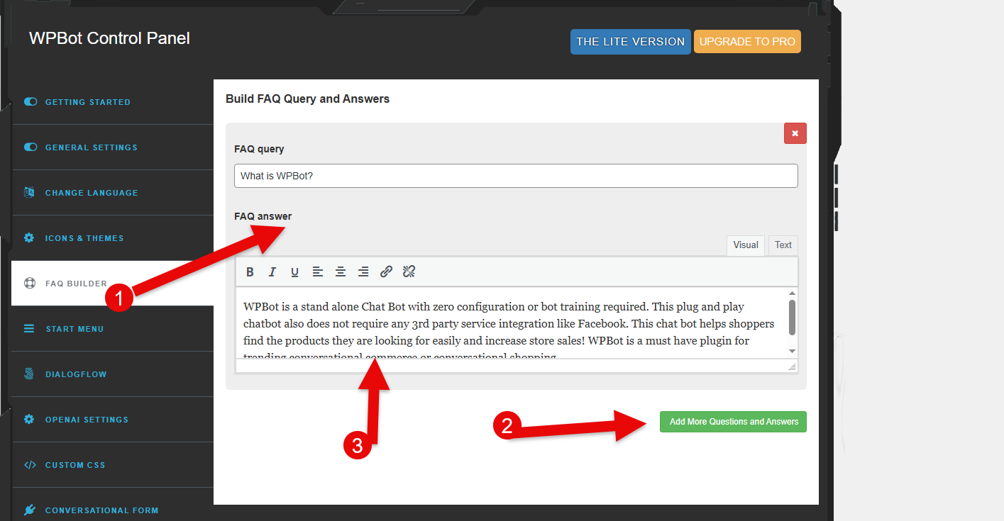Click the OpenAI Settings gear icon
The width and height of the screenshot is (1004, 521).
coord(29,420)
